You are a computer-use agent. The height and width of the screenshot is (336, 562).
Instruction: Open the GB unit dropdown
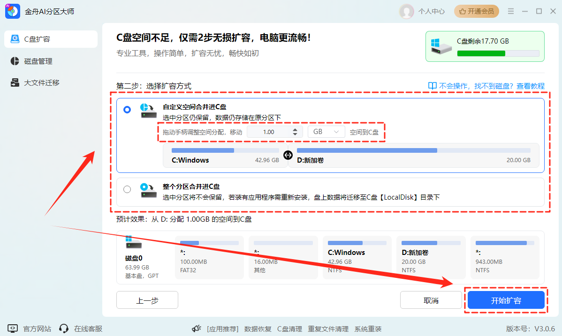pyautogui.click(x=326, y=132)
